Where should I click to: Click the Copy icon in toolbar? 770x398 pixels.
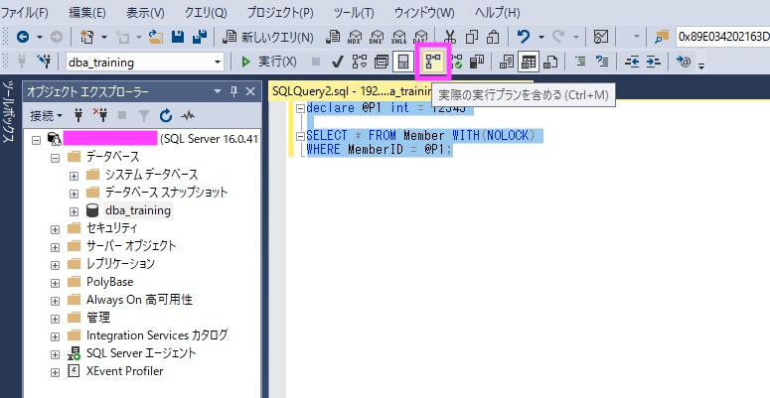(x=472, y=37)
